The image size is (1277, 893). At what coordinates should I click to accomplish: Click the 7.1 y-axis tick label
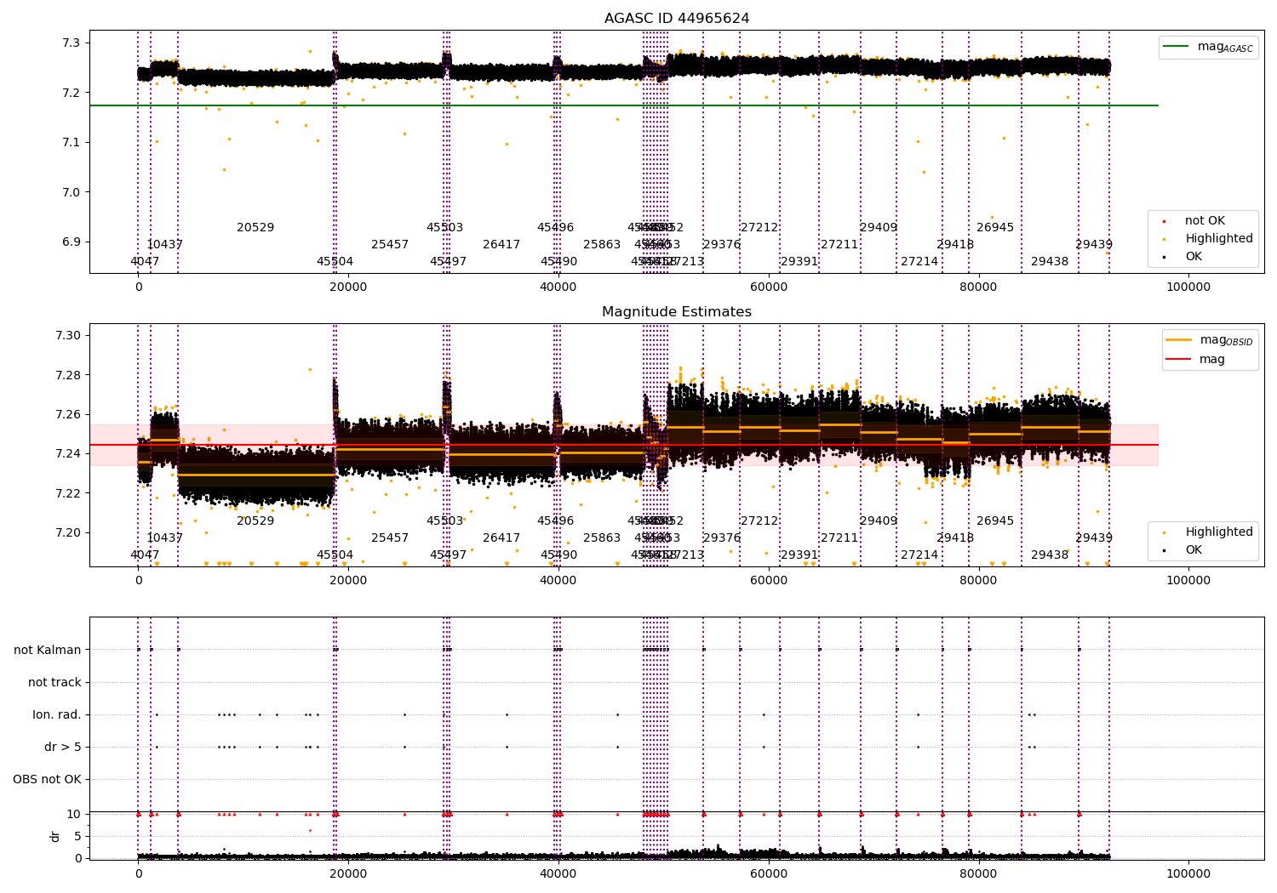tap(72, 143)
